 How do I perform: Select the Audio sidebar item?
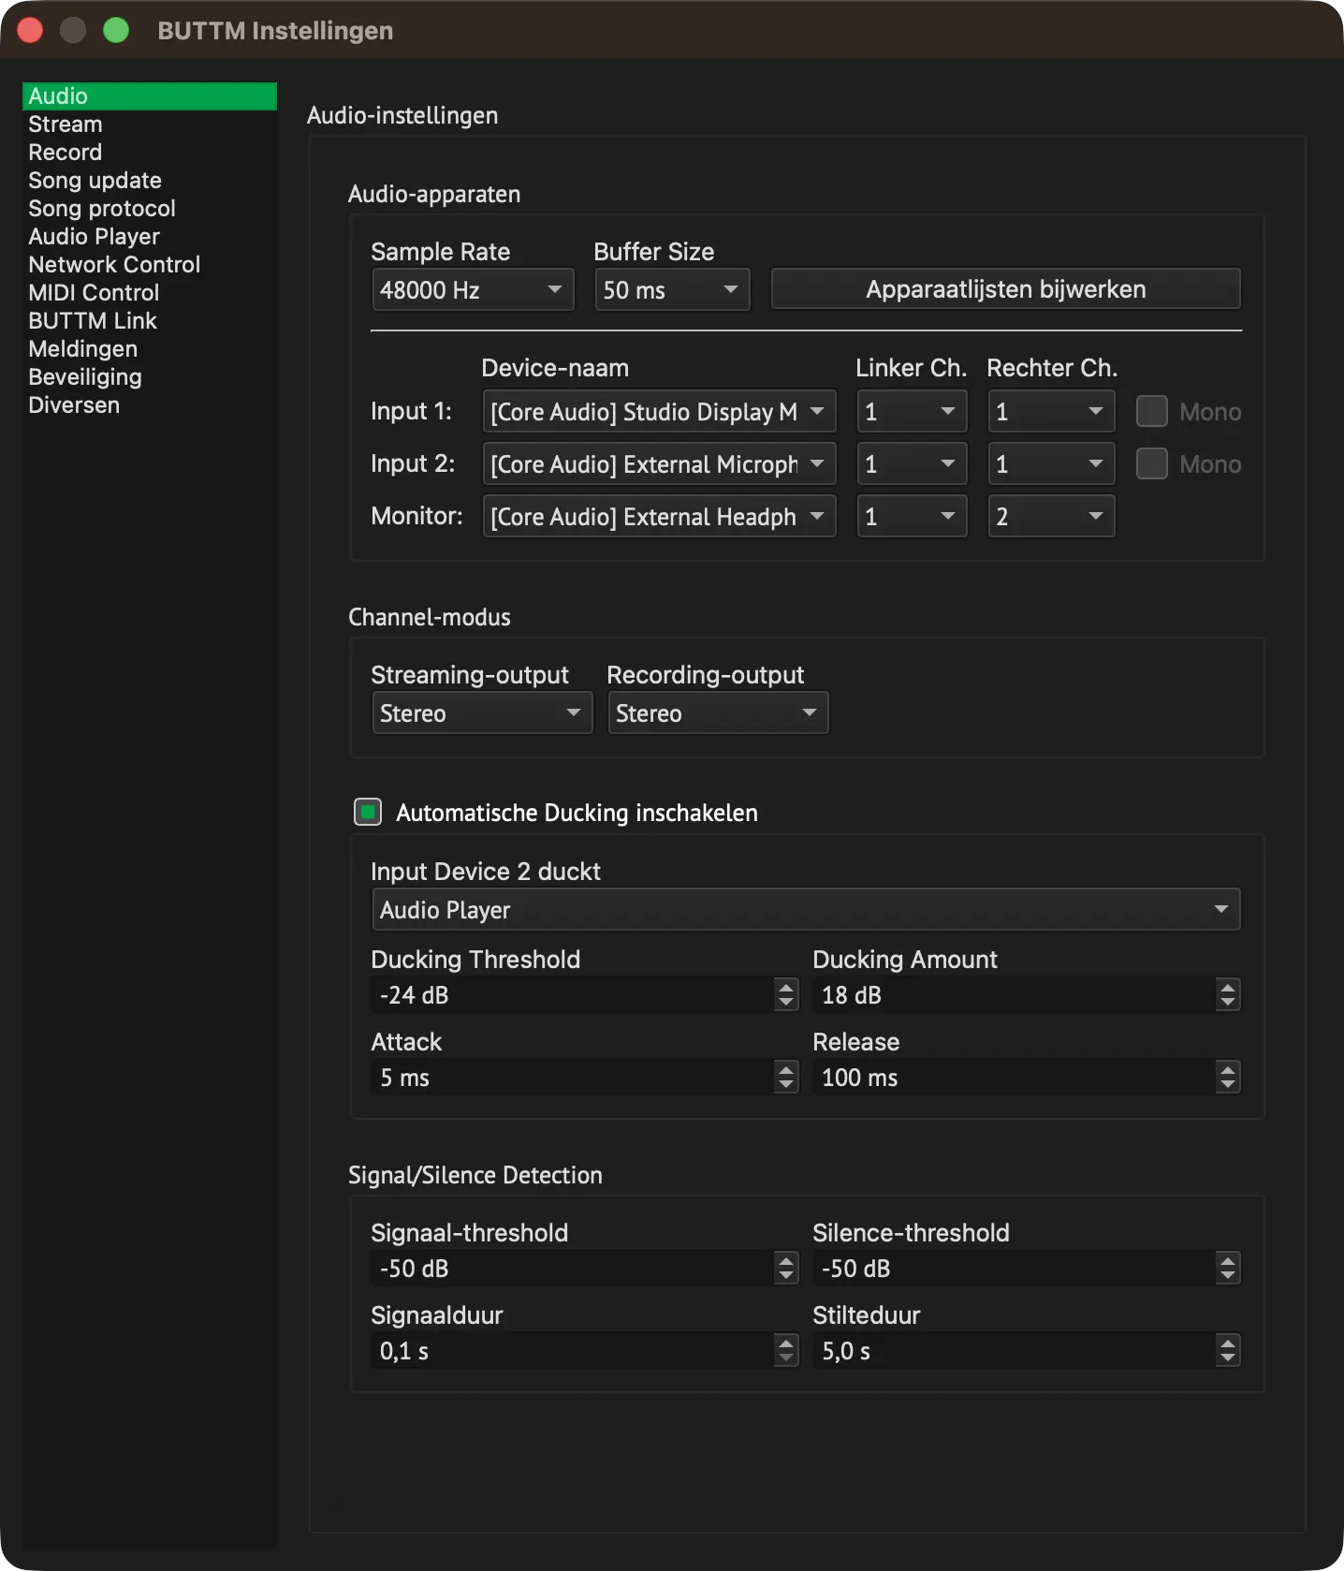tap(150, 96)
